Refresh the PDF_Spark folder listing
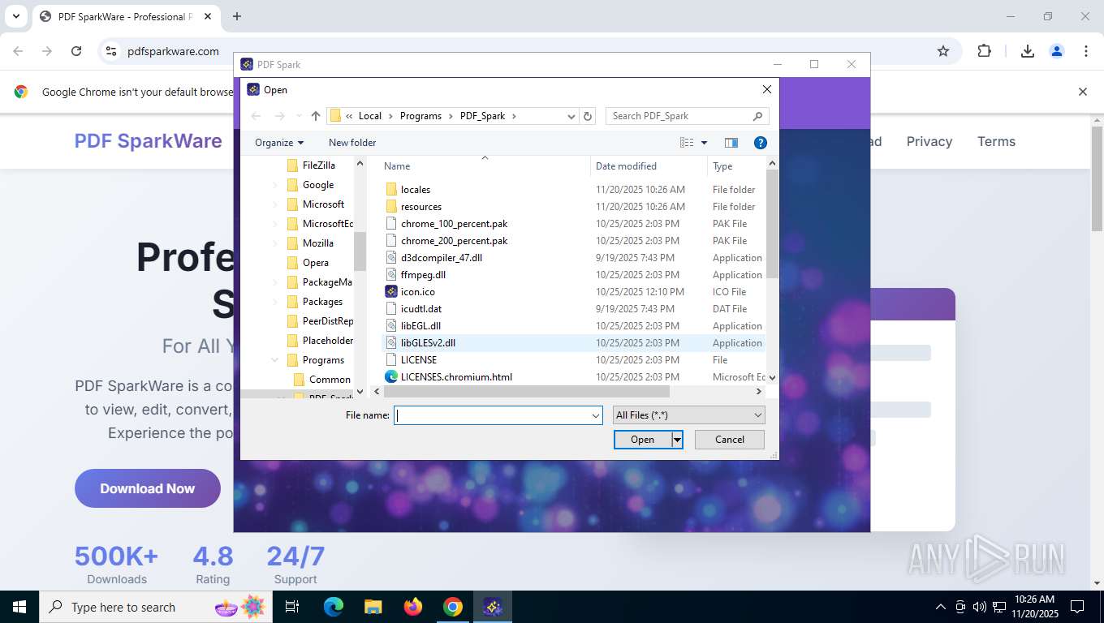Screen dimensions: 1104x623 [589, 116]
